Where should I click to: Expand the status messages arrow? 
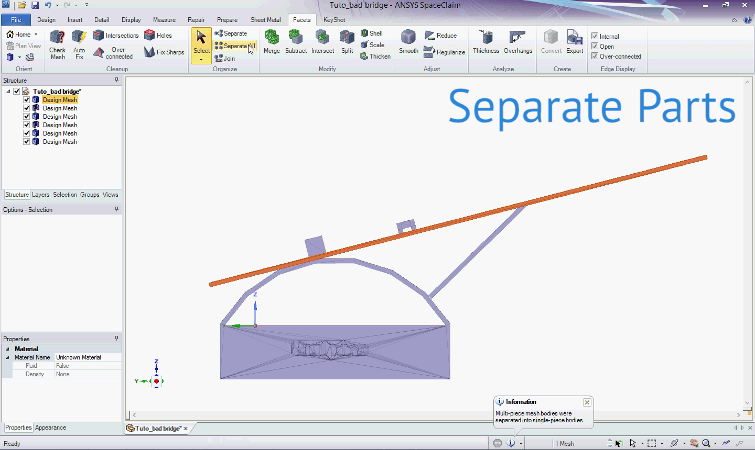coord(521,443)
